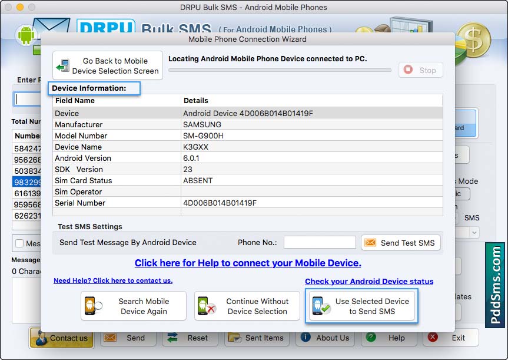Toggle the Message checkbox in main window
The height and width of the screenshot is (360, 508).
coord(19,243)
